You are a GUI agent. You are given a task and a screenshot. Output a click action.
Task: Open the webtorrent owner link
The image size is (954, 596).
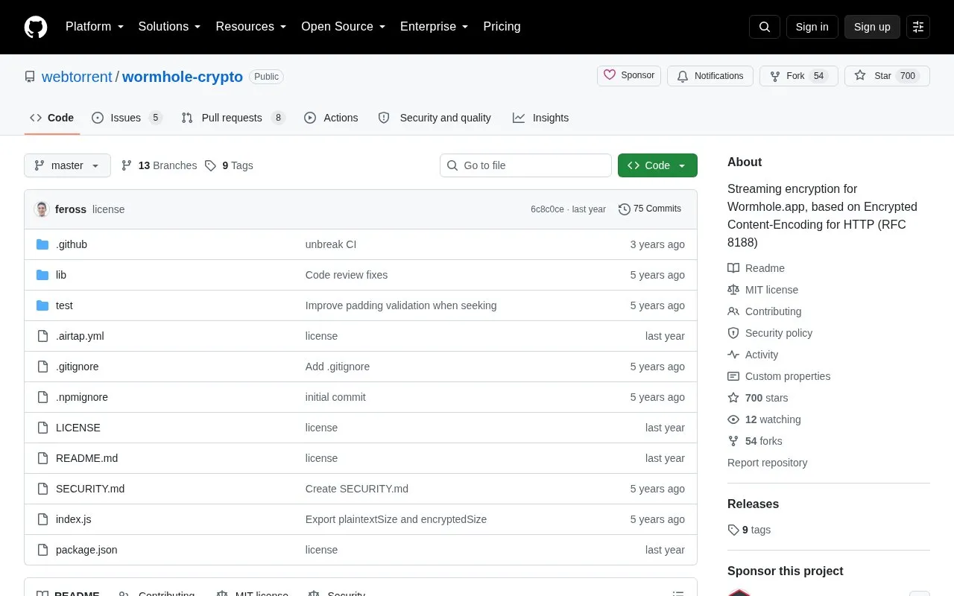coord(77,77)
